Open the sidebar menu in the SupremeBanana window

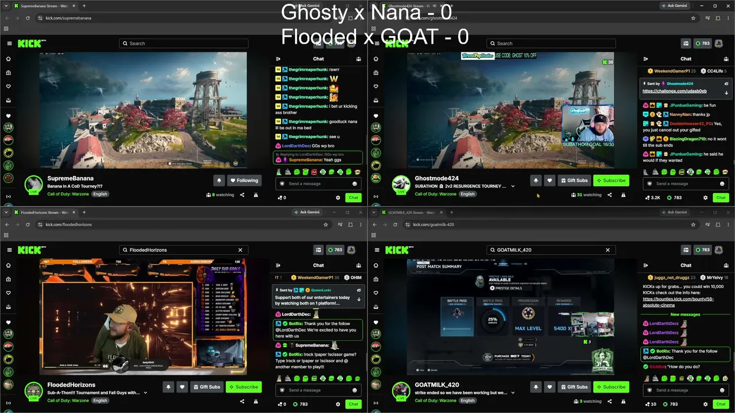click(9, 44)
